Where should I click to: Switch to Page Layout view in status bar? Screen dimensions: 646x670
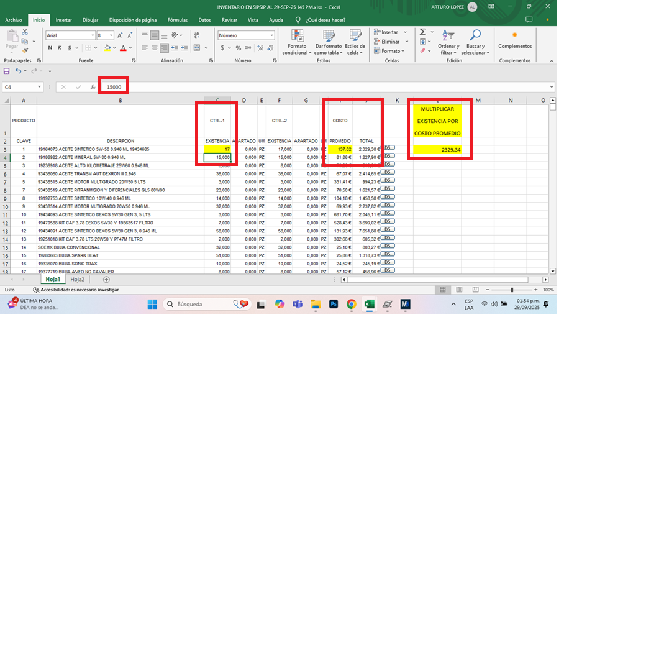pyautogui.click(x=458, y=290)
